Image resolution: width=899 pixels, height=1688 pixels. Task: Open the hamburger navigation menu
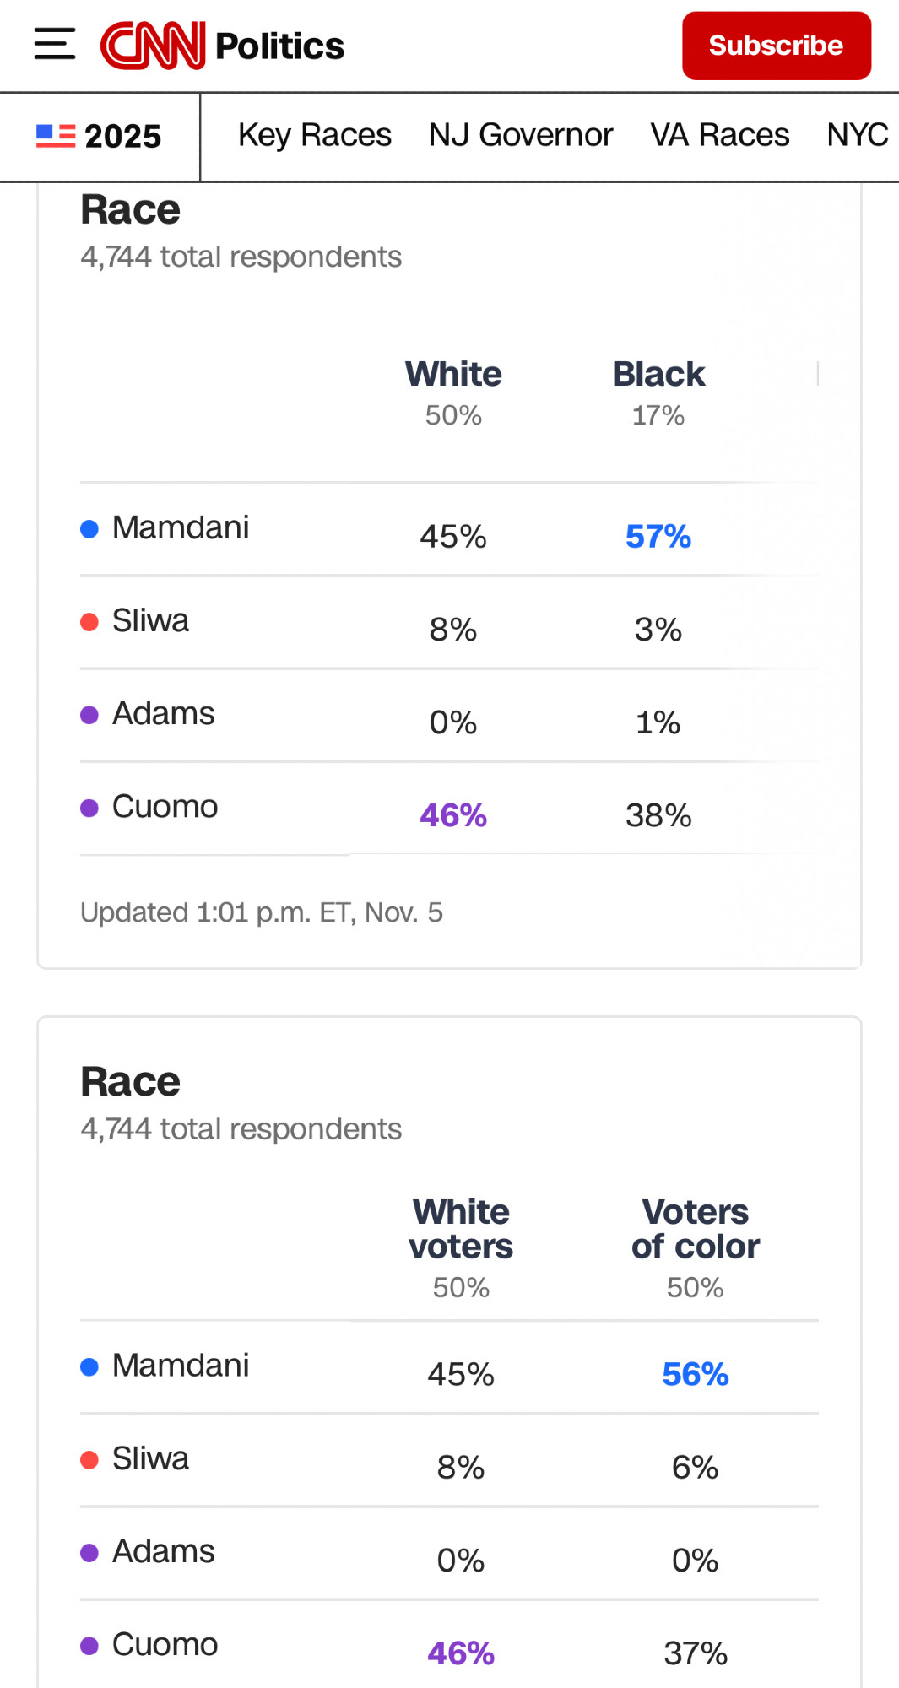[55, 45]
